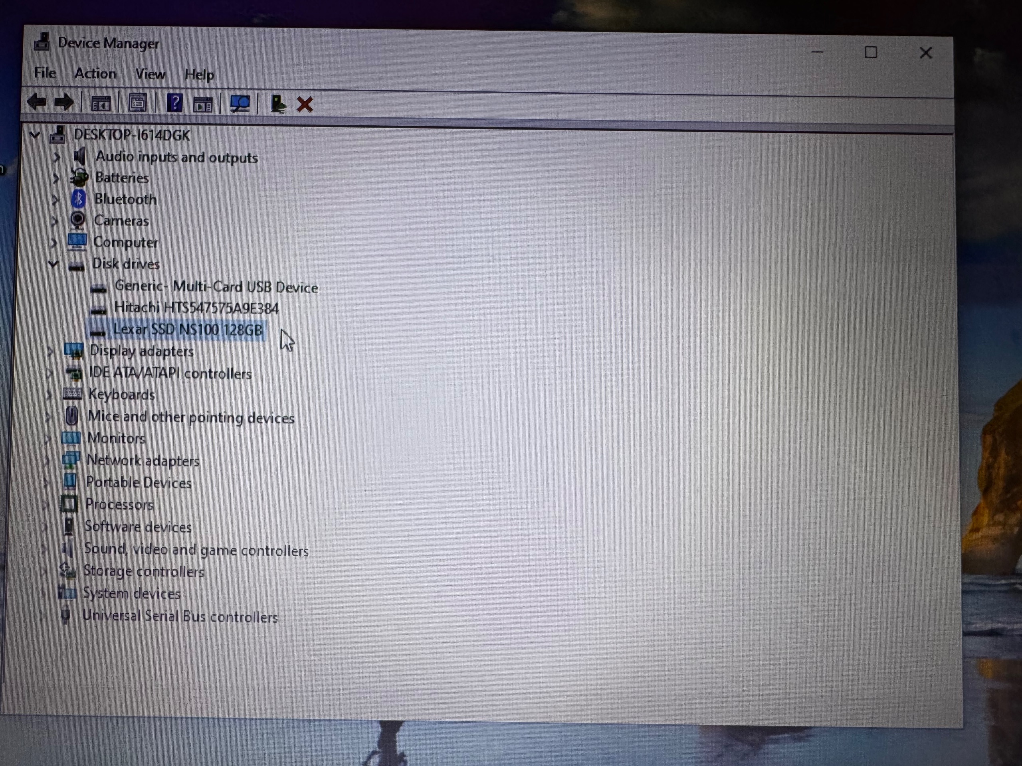The height and width of the screenshot is (766, 1022).
Task: Expand the Display adapters category
Action: click(50, 351)
